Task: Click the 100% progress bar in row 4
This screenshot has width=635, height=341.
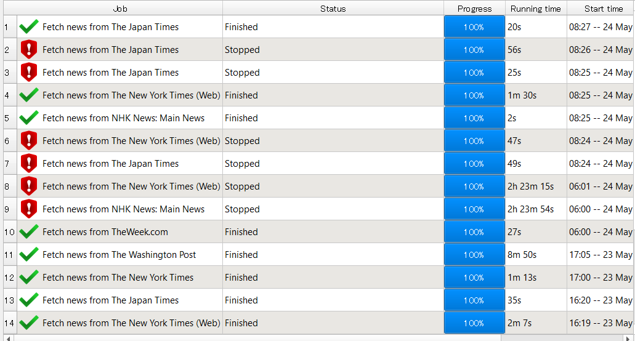Action: (474, 95)
